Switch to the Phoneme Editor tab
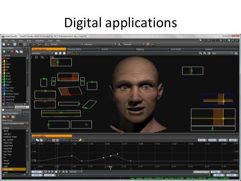The image size is (241, 181). pyautogui.click(x=83, y=49)
